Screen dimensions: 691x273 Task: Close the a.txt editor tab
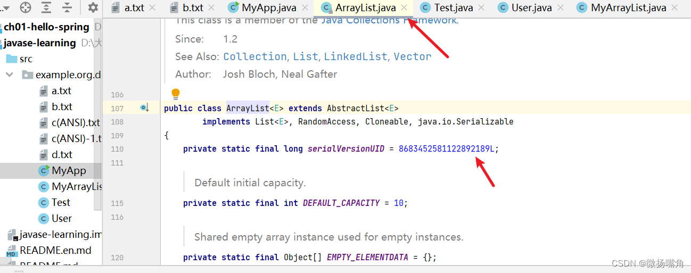pos(153,7)
